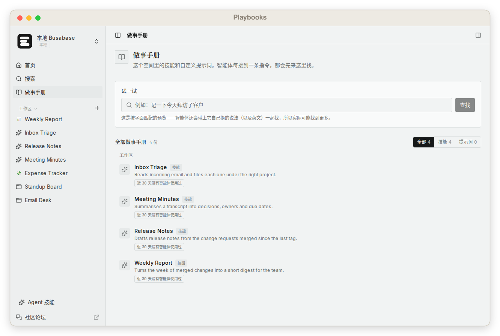This screenshot has width=500, height=336.
Task: Click the skill icon of the Release Notes entry
Action: click(x=125, y=233)
